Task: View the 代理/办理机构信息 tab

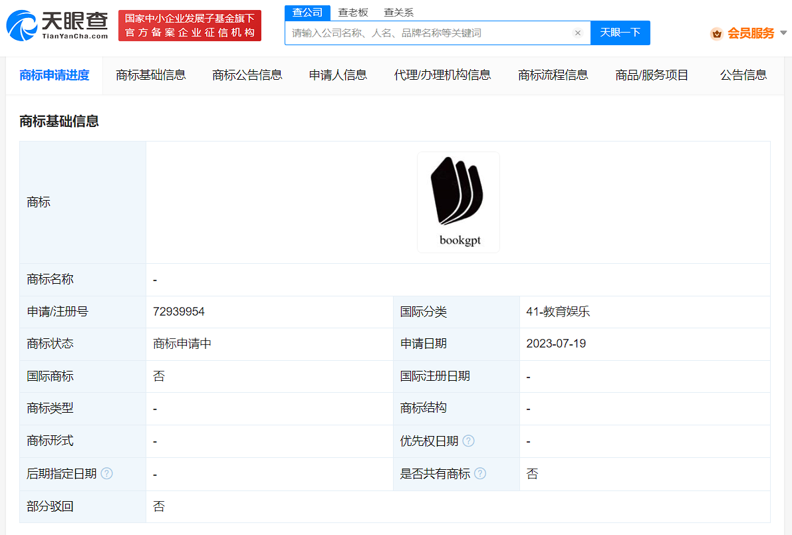Action: tap(442, 75)
